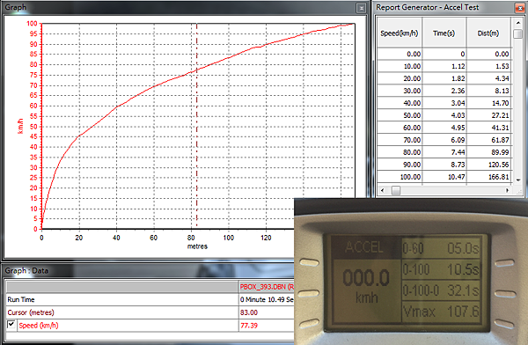Click the Graph : Data panel title
The height and width of the screenshot is (345, 528).
(x=26, y=270)
